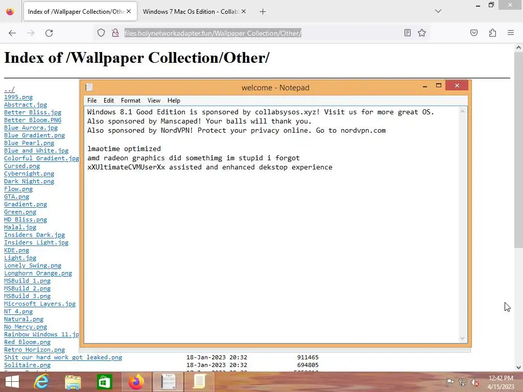Open the Cursed.png link
This screenshot has height=392, width=523.
[x=21, y=166]
